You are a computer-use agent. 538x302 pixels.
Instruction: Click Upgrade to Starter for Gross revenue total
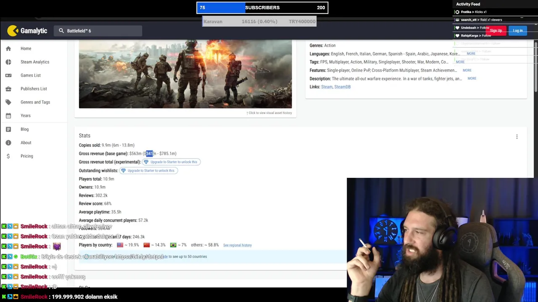tap(171, 162)
